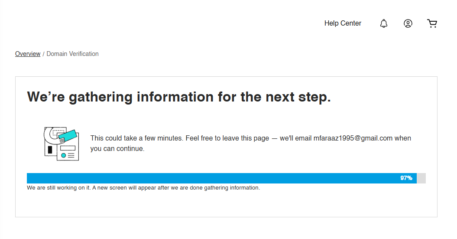Image resolution: width=457 pixels, height=239 pixels.
Task: Click the 'you can continue.' text line
Action: [x=117, y=148]
